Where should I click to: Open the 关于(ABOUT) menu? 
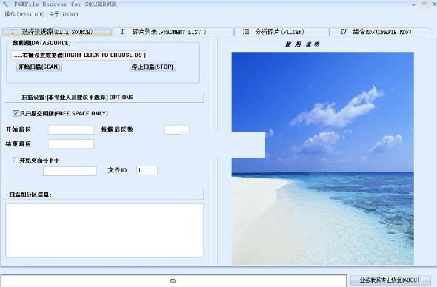[x=63, y=14]
